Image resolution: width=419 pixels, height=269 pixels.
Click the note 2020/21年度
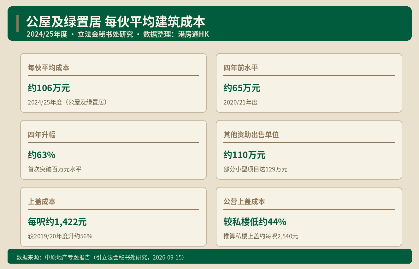[x=240, y=102]
